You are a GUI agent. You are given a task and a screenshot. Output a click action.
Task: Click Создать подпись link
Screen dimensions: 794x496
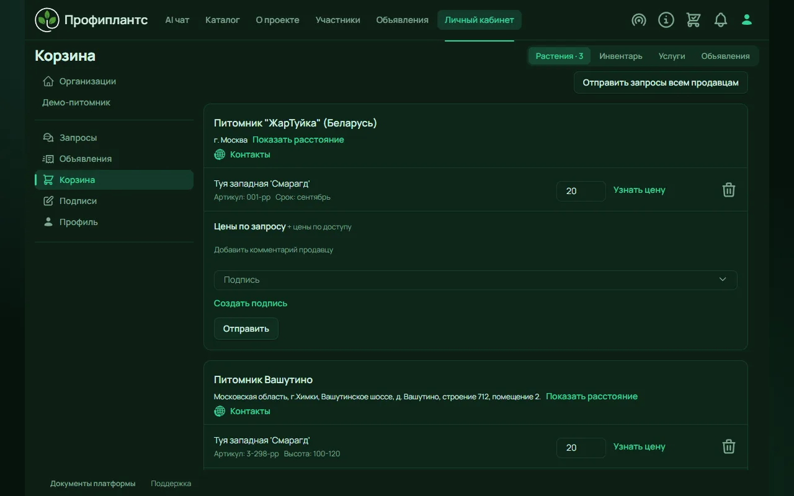[x=251, y=303]
